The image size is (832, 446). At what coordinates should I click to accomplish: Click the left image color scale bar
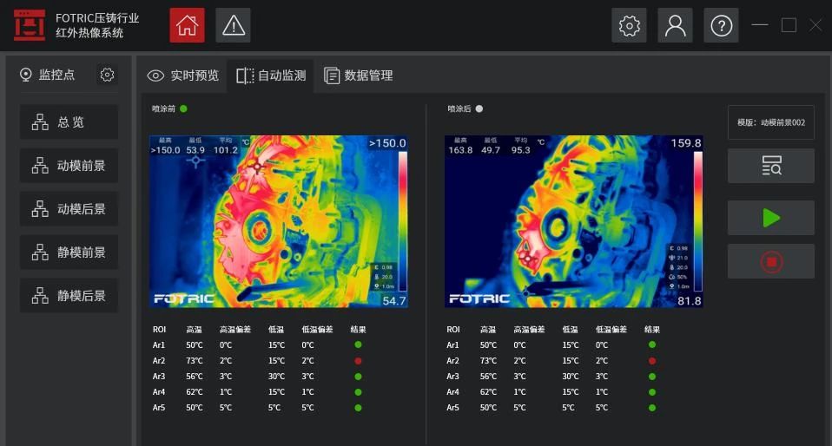pos(403,221)
